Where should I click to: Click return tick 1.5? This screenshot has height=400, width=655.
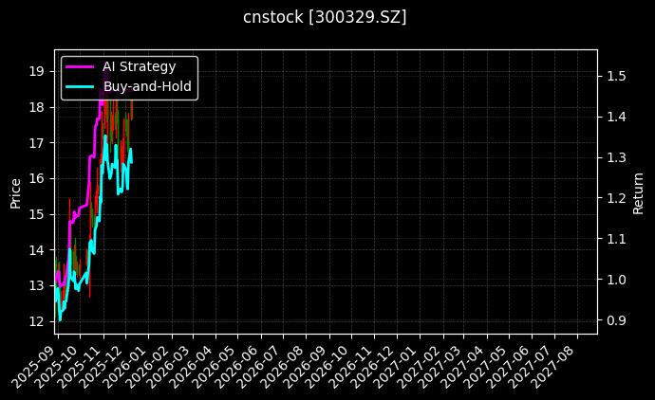click(x=617, y=77)
